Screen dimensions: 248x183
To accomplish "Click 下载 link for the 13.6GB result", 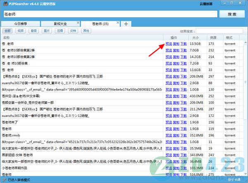I will click(x=184, y=70).
